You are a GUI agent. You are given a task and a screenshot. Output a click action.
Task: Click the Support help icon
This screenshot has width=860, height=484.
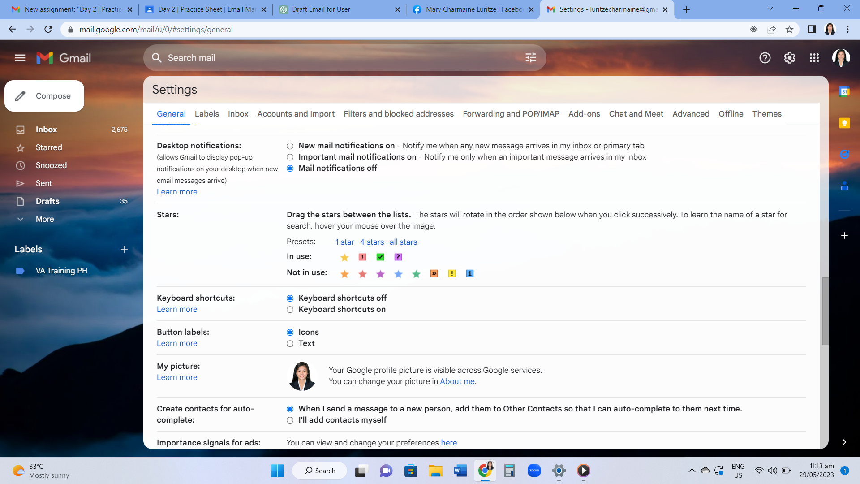tap(765, 58)
